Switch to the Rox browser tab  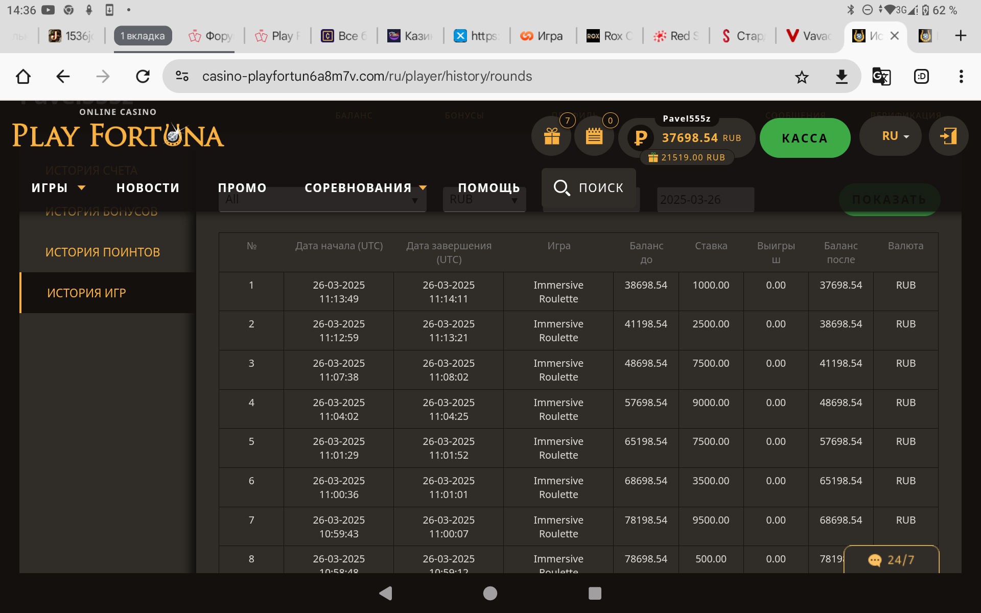pyautogui.click(x=610, y=36)
